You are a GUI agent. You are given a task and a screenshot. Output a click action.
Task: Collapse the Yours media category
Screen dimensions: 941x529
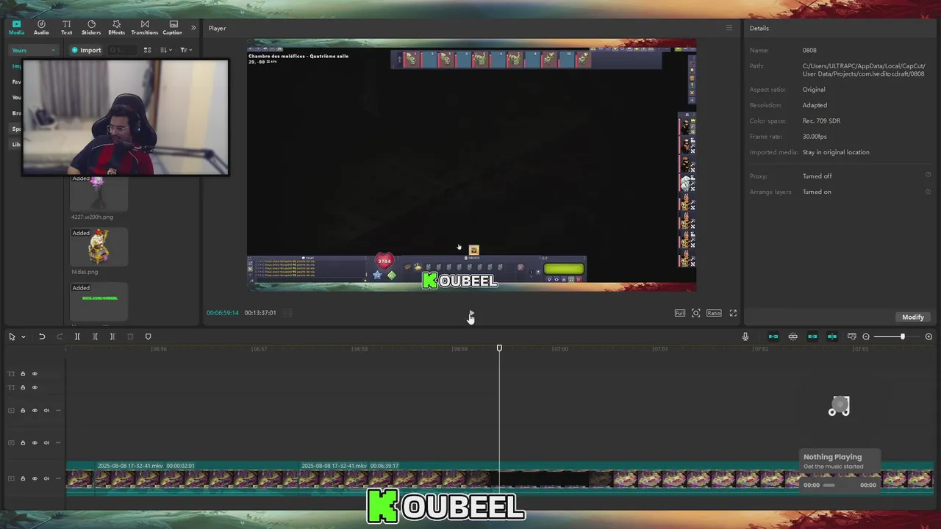pyautogui.click(x=33, y=50)
